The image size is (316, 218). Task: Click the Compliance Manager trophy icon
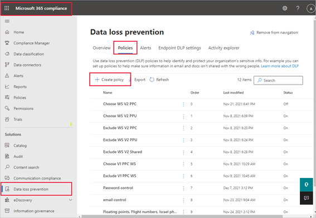tap(7, 43)
